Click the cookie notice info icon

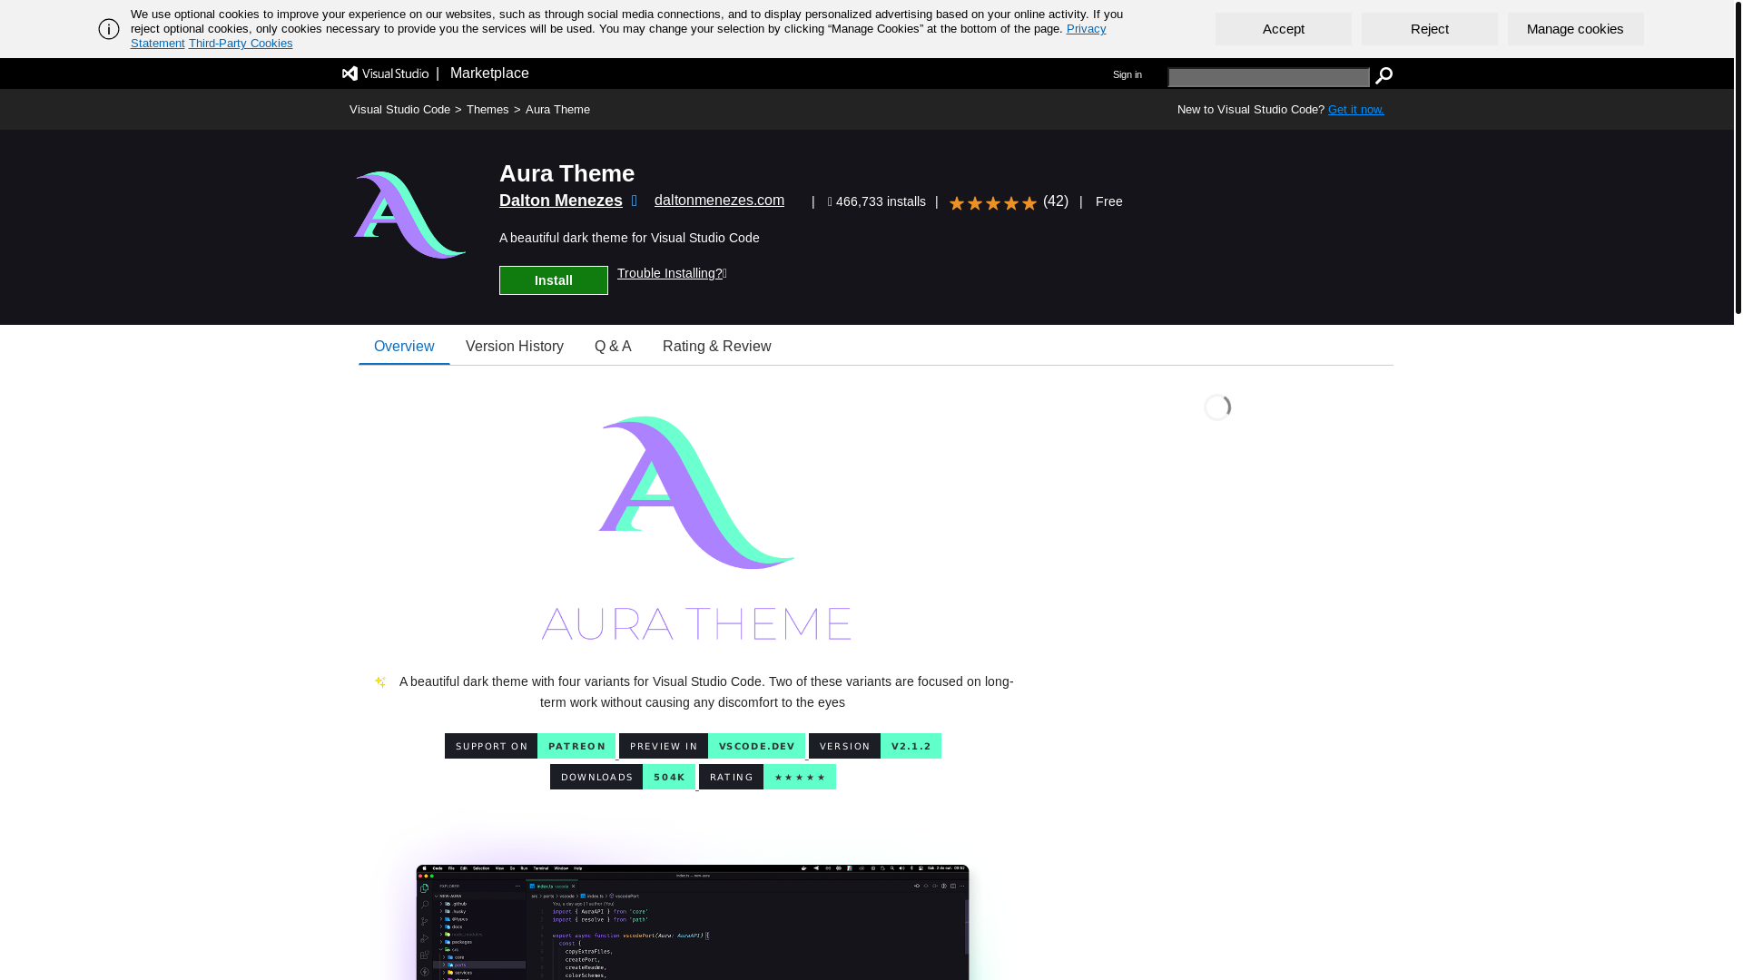109,29
